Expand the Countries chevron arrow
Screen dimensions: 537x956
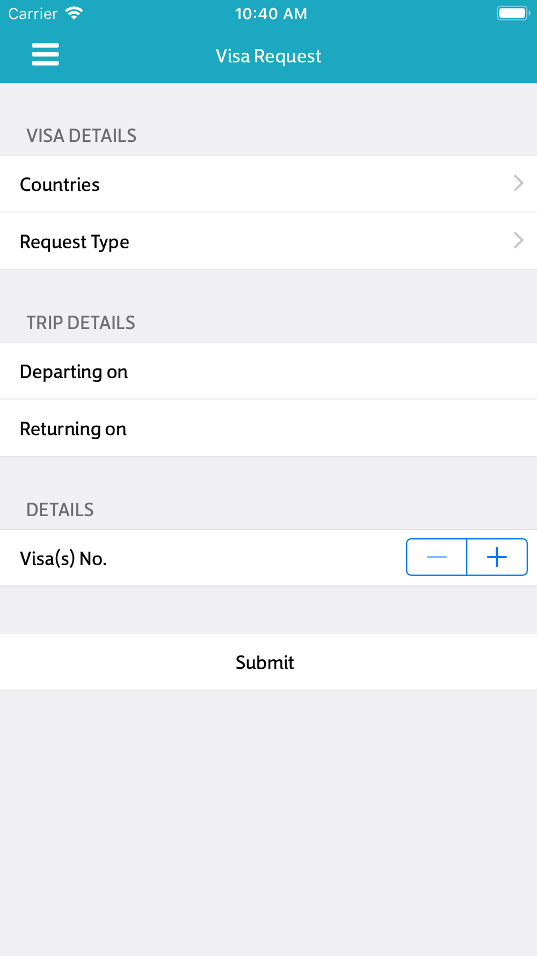tap(518, 183)
